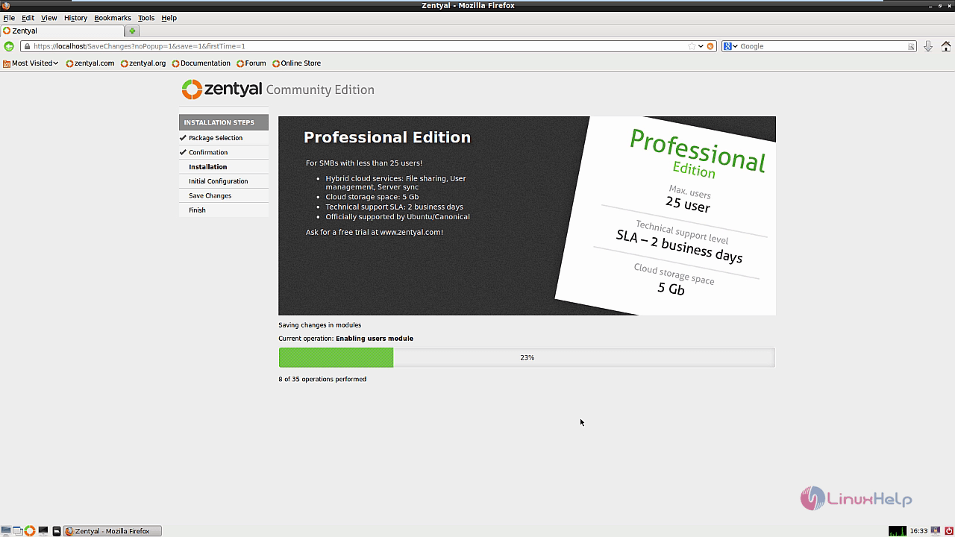Open the Help menu
Viewport: 955px width, 537px height.
pyautogui.click(x=169, y=18)
